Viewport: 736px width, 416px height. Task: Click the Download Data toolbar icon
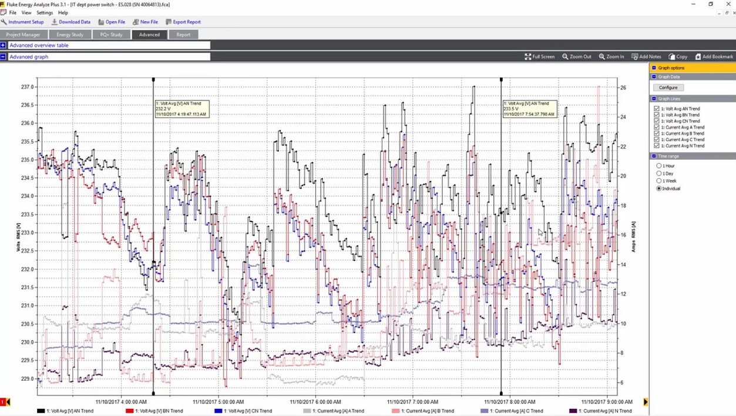(x=55, y=22)
